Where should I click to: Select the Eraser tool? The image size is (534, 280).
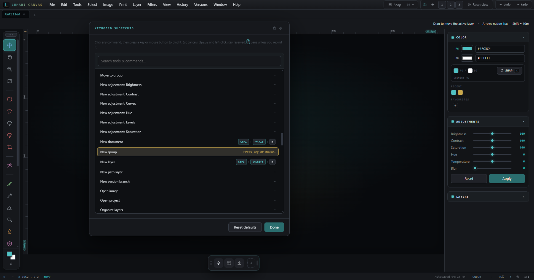coord(10,208)
